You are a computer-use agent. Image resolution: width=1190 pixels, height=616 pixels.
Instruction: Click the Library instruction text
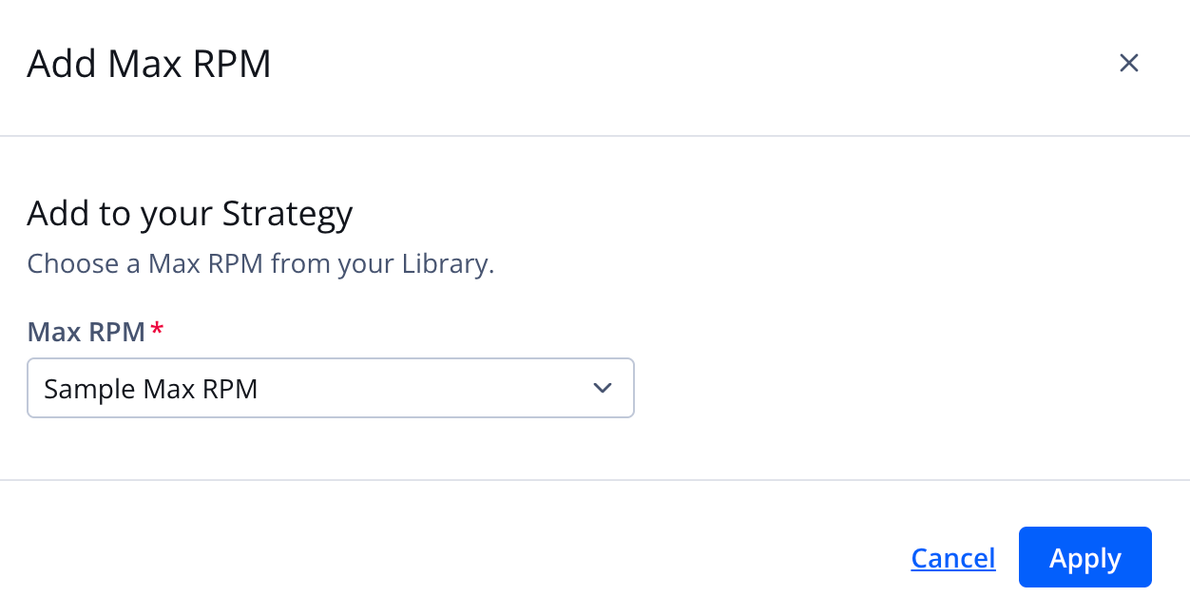(x=259, y=263)
